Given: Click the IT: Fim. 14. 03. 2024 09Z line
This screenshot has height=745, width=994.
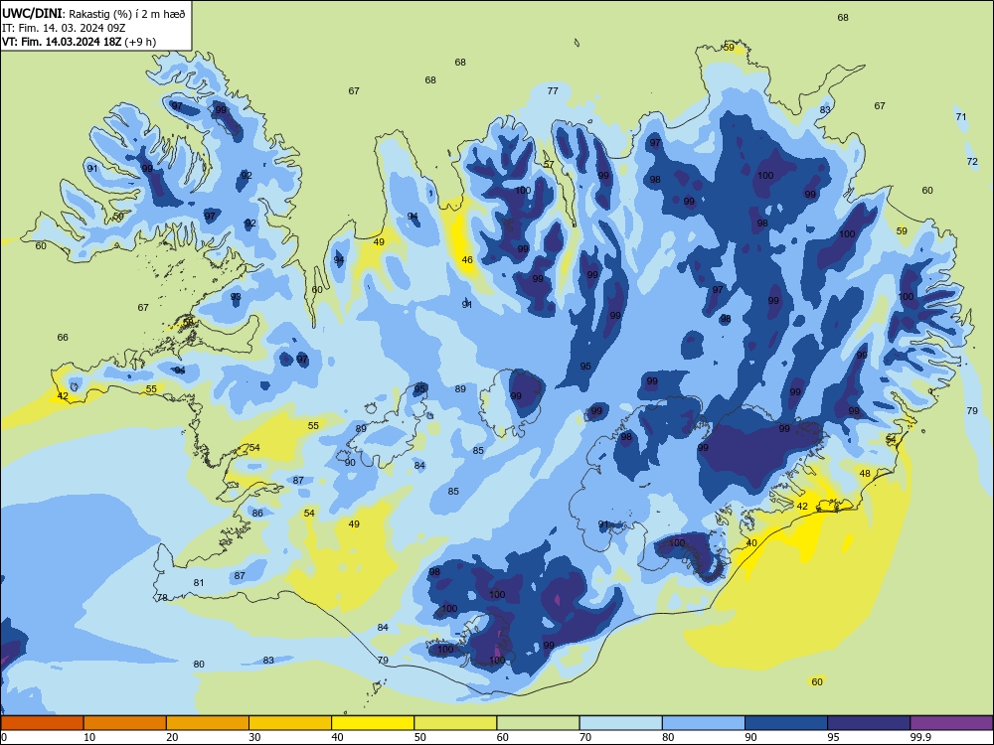Looking at the screenshot, I should pyautogui.click(x=64, y=28).
